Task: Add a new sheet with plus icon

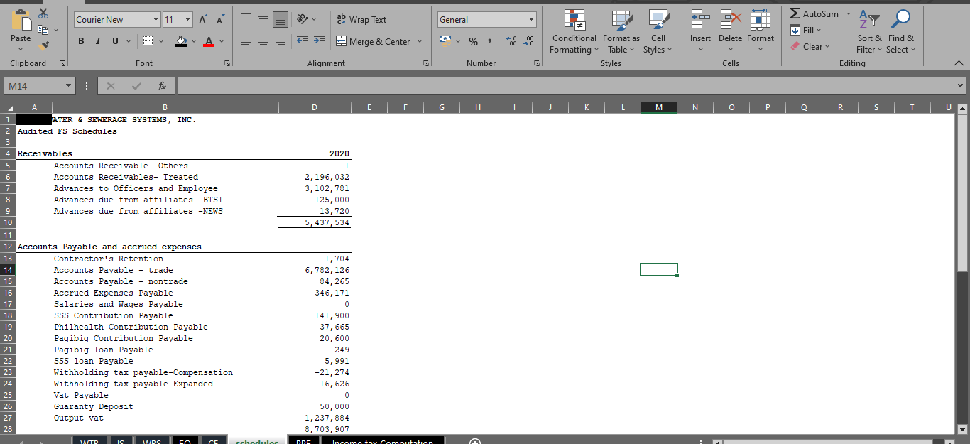Action: coord(475,442)
